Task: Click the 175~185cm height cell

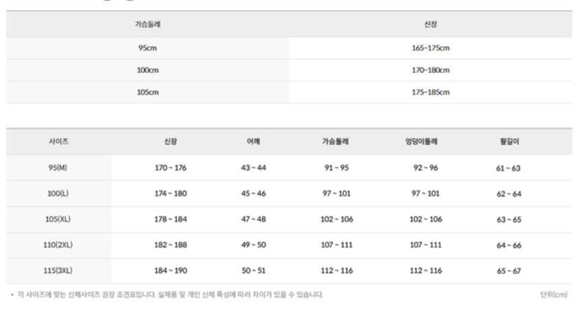Action: tap(430, 92)
